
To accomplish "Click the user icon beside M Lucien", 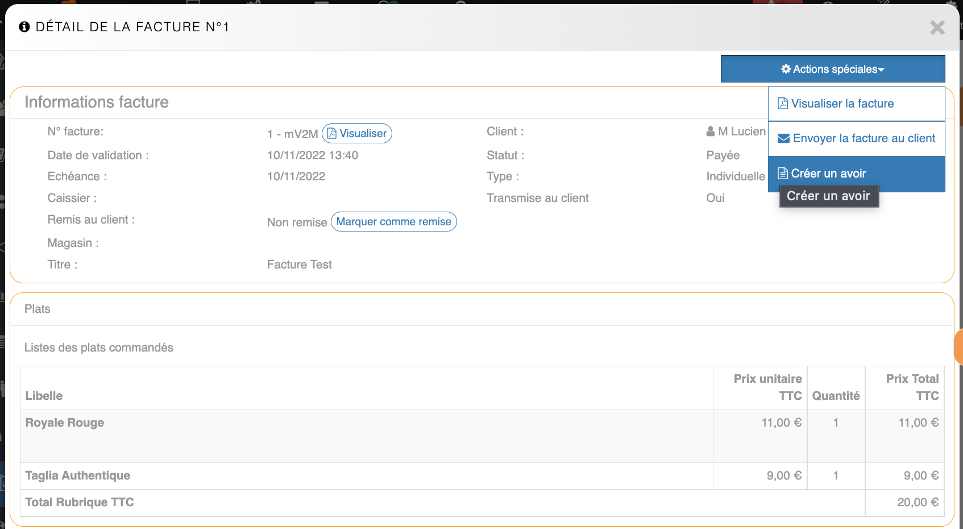I will (x=711, y=131).
